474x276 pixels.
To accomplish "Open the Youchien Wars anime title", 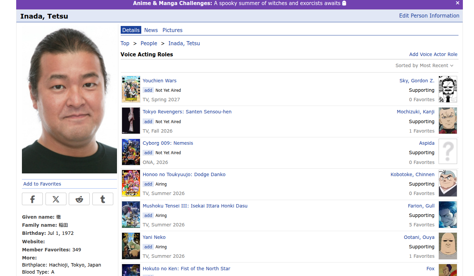I will (x=159, y=81).
